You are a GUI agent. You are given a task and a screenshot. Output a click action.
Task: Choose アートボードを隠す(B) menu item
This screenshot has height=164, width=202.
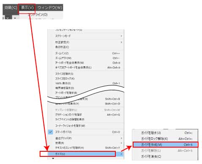66,93
